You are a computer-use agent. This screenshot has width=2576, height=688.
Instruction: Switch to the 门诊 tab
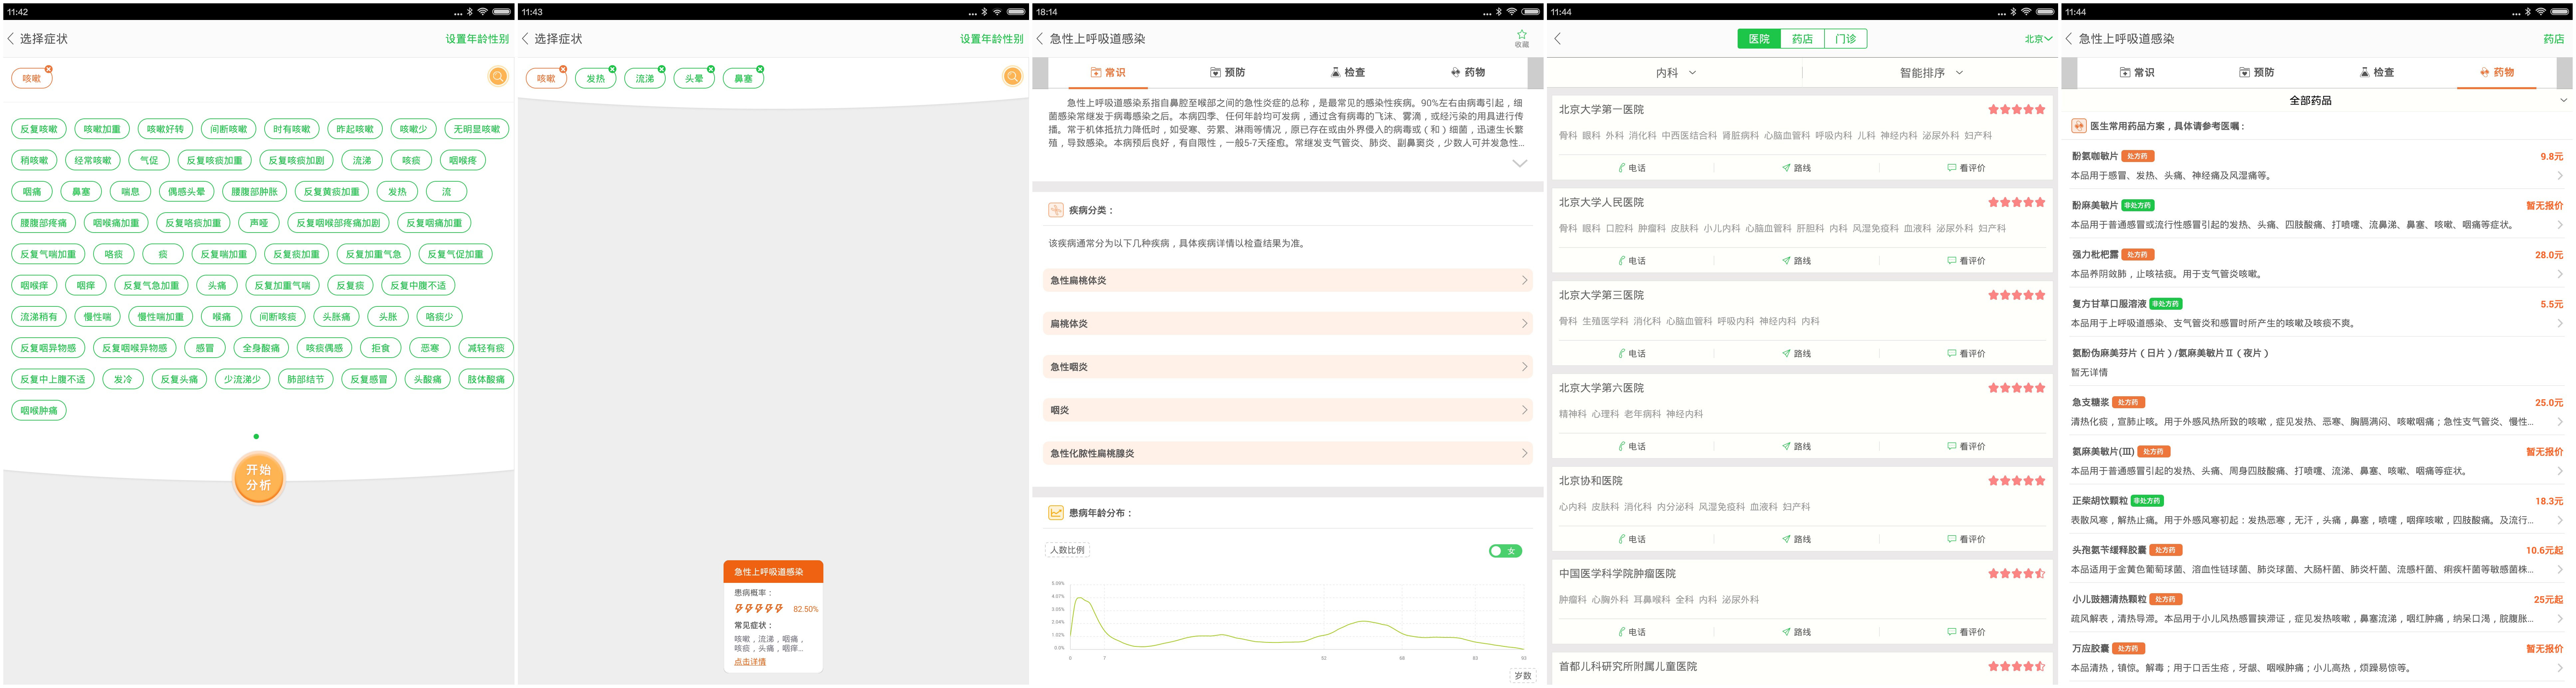1846,39
